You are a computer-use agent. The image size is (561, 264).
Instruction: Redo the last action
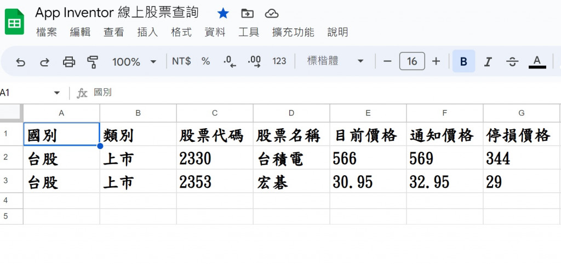point(44,62)
